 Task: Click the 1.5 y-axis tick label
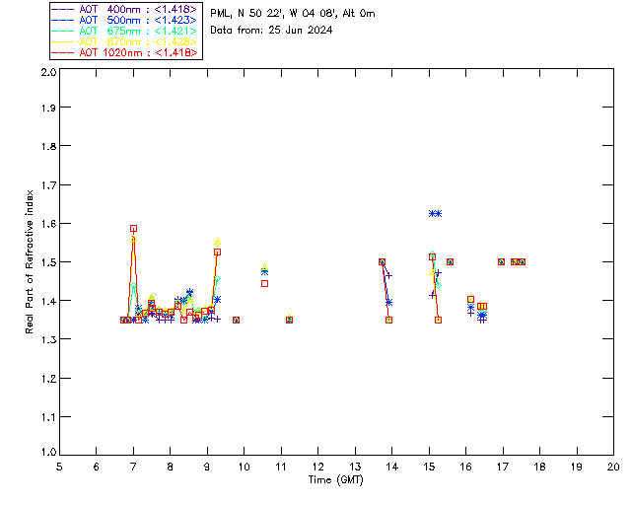pos(48,262)
